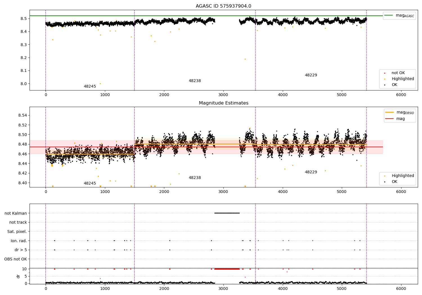Viewport: 422px width, 295px height.
Task: Click the 48229 label in middle plot
Action: point(311,172)
